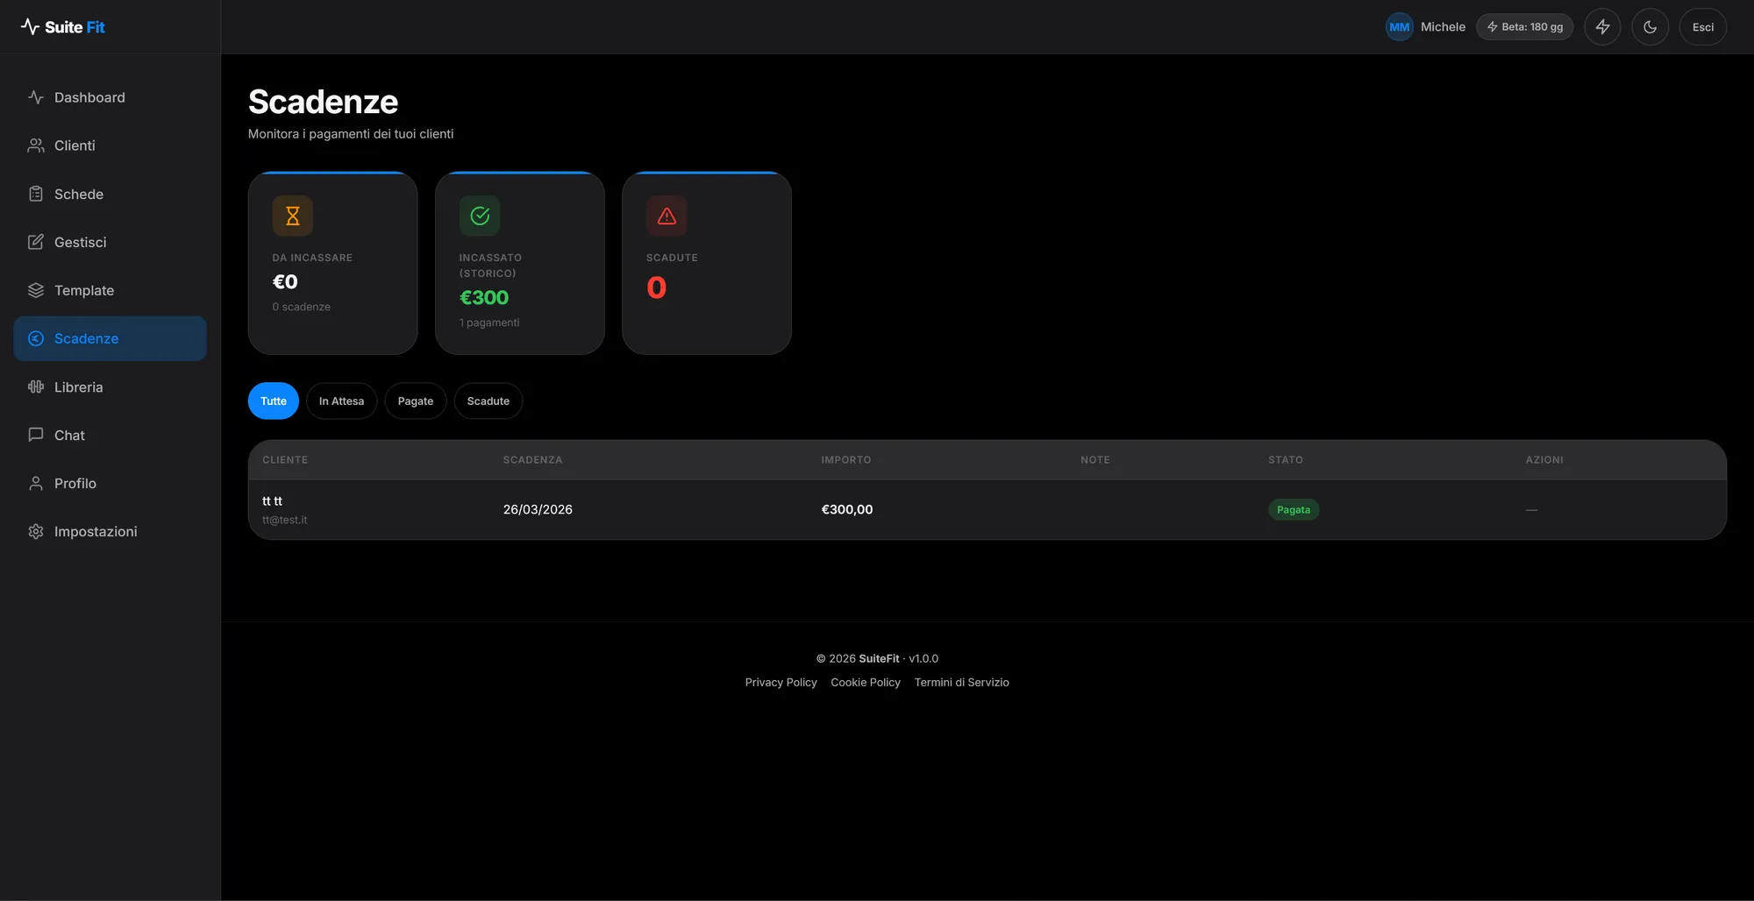Click the Chat speech bubble icon
This screenshot has height=901, width=1754.
pos(36,435)
